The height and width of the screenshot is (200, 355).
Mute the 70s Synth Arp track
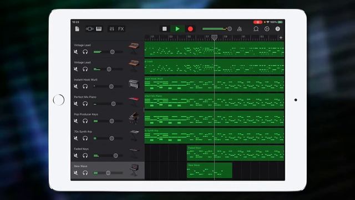pos(76,138)
